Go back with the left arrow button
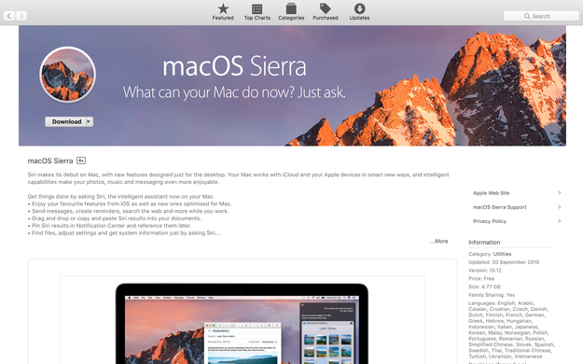 tap(9, 16)
